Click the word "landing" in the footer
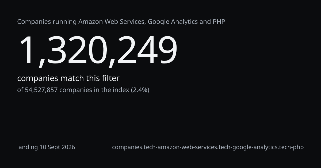This screenshot has width=321, height=168. 28,147
